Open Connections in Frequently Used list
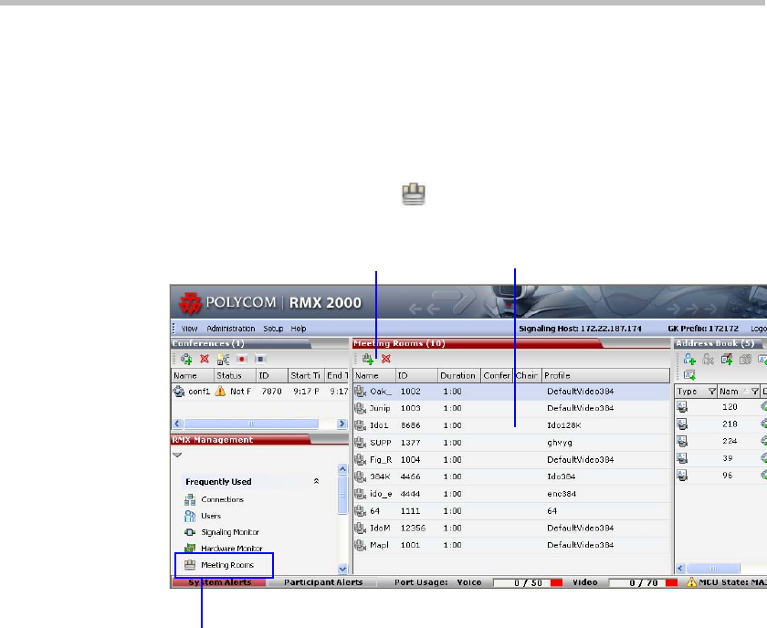Image resolution: width=767 pixels, height=628 pixels. 222,499
